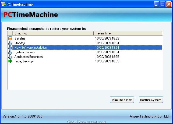This screenshot has width=173, height=124.
Task: Click the icon beside New Software Installation
Action: pos(10,47)
